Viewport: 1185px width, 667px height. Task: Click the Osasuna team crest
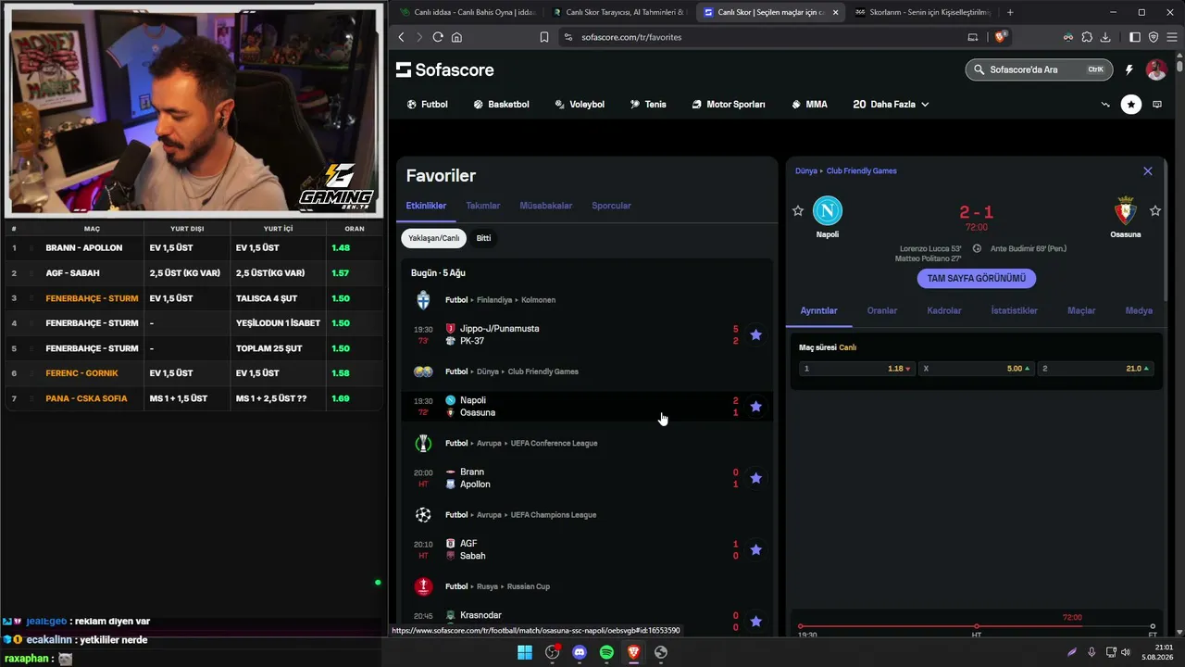tap(1126, 211)
